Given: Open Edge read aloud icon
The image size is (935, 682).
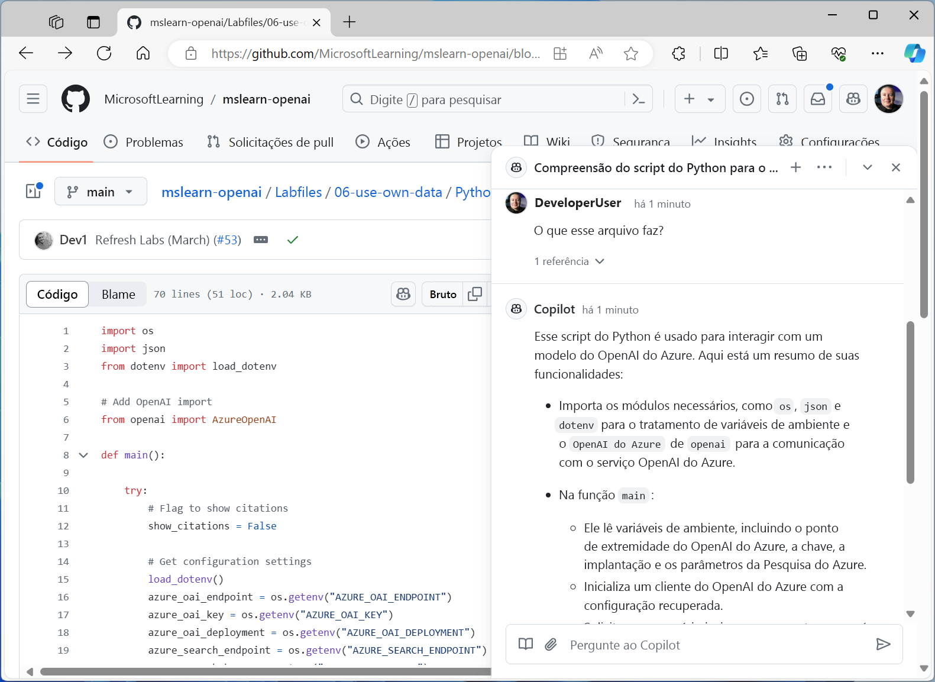Looking at the screenshot, I should (596, 54).
